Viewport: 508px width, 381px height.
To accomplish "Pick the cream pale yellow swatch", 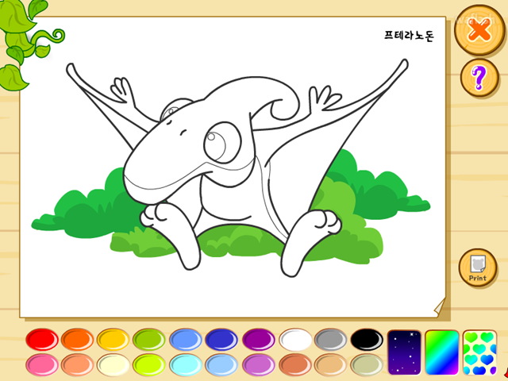I will (x=113, y=364).
